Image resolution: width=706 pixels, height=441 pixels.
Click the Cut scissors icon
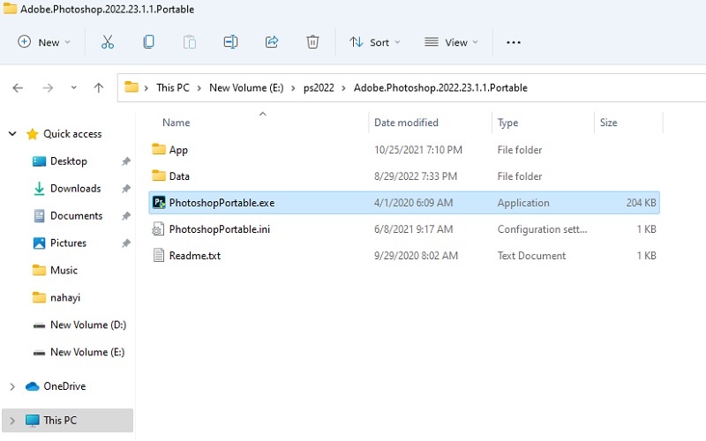tap(108, 41)
